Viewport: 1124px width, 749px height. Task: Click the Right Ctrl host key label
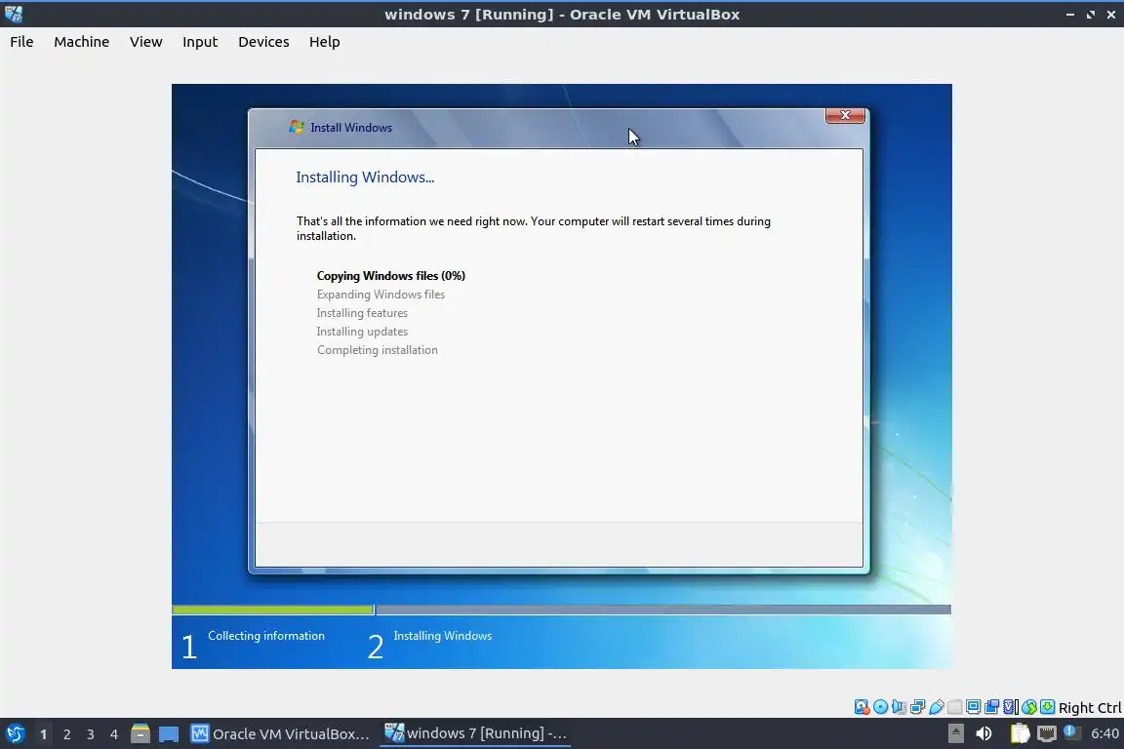point(1090,707)
